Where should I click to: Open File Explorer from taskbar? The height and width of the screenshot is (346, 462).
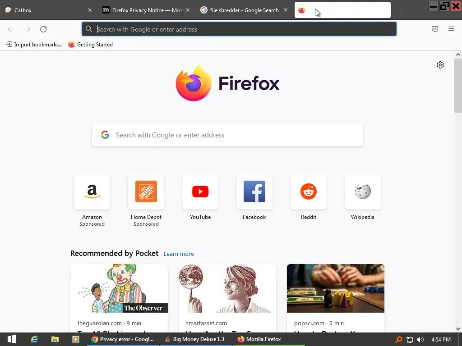pos(55,339)
